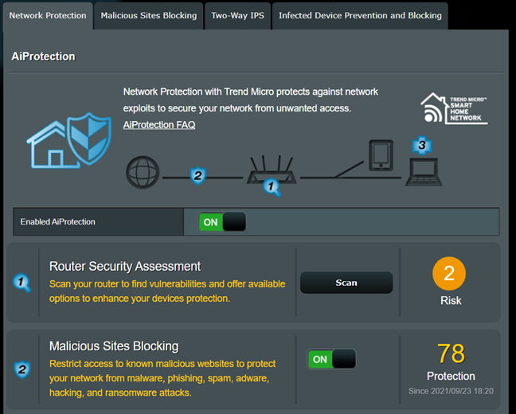516x414 pixels.
Task: Click the house with shield AiProtection icon
Action: coord(69,141)
